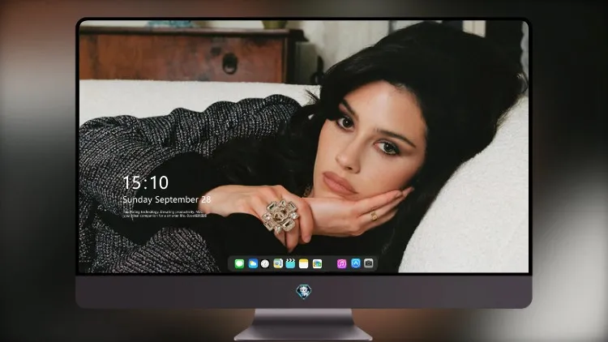Screen dimensions: 608x342
Task: Open the gray Camera app in dock
Action: (x=369, y=263)
